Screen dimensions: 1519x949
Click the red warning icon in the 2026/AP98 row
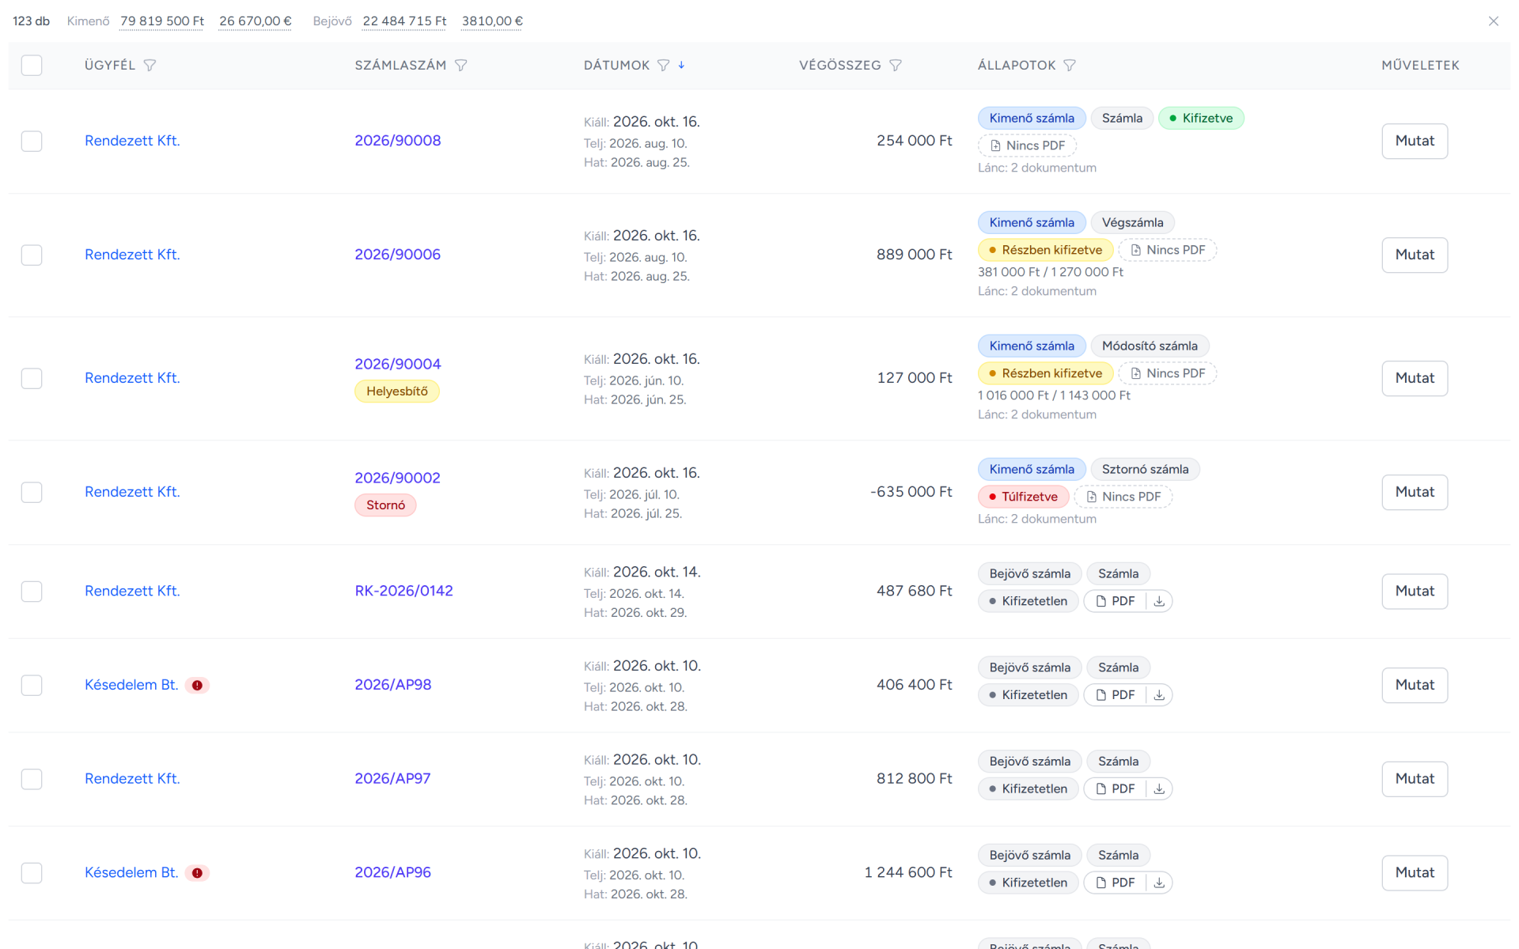(197, 686)
